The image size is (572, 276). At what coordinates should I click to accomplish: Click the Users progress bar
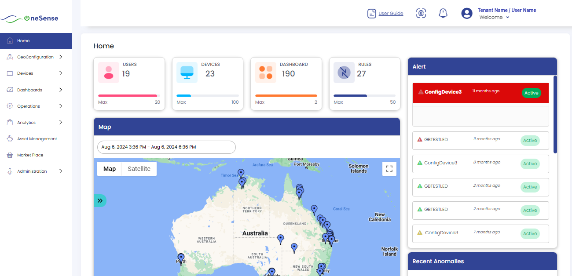(x=128, y=95)
